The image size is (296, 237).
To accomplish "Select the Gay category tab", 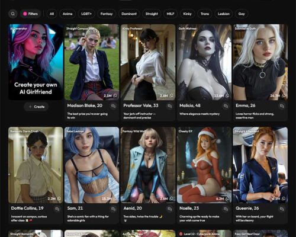I will 242,14.
